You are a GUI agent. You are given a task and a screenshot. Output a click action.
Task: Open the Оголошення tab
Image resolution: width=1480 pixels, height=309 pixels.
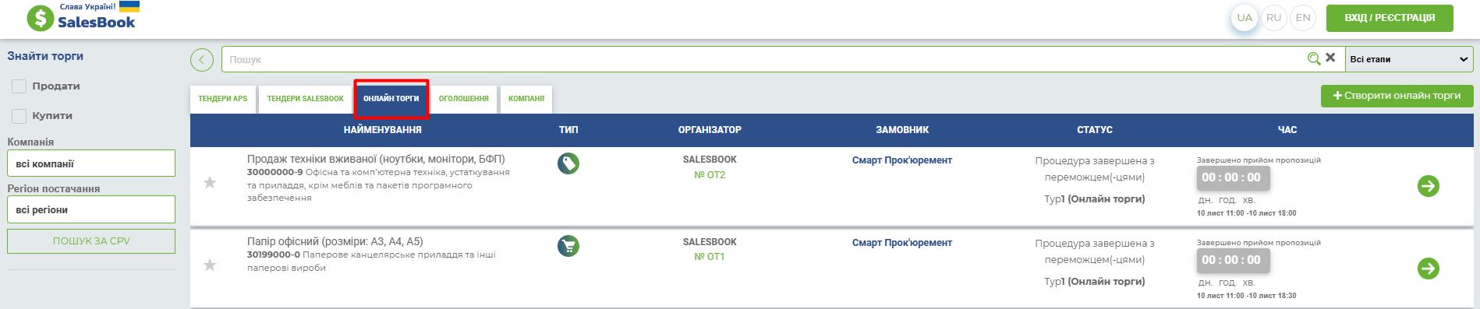(x=464, y=99)
